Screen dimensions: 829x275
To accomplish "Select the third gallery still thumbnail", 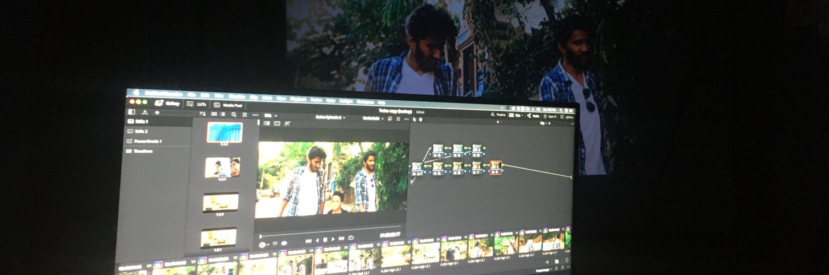I will [x=221, y=202].
